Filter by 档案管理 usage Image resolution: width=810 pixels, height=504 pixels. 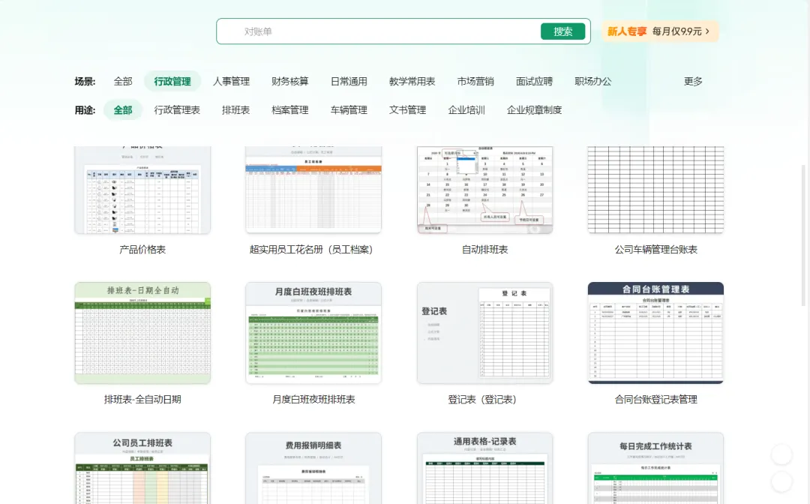(289, 110)
